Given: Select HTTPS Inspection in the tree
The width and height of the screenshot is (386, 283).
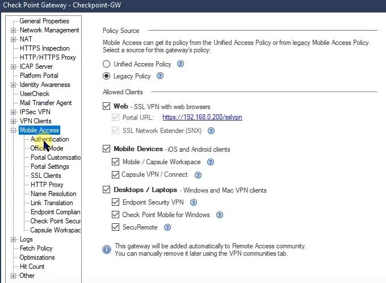Looking at the screenshot, I should [44, 48].
